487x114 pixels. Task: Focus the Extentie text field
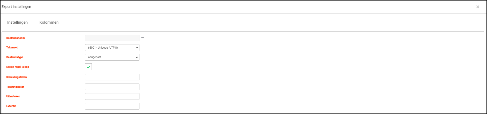pyautogui.click(x=112, y=106)
